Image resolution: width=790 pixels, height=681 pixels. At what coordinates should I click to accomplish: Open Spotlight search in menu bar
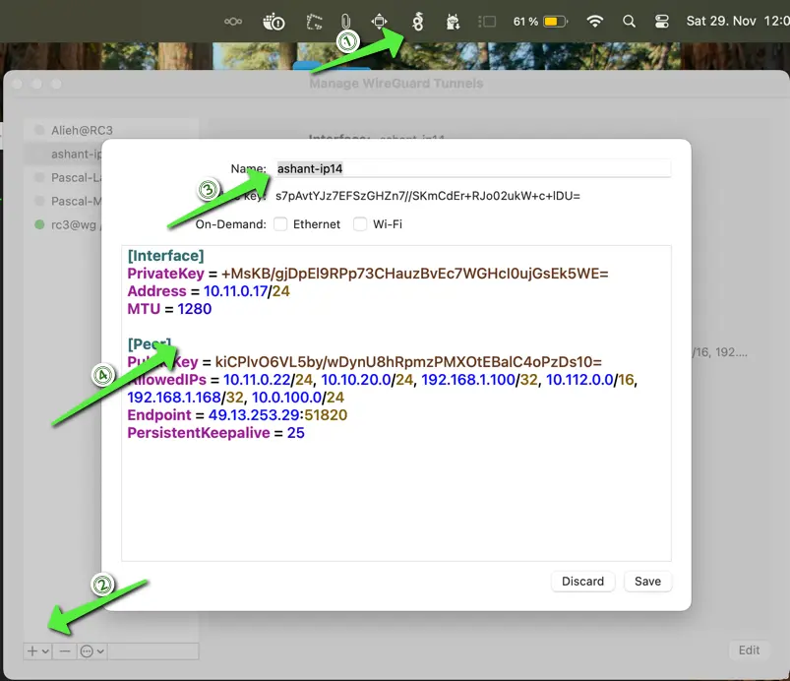tap(629, 21)
